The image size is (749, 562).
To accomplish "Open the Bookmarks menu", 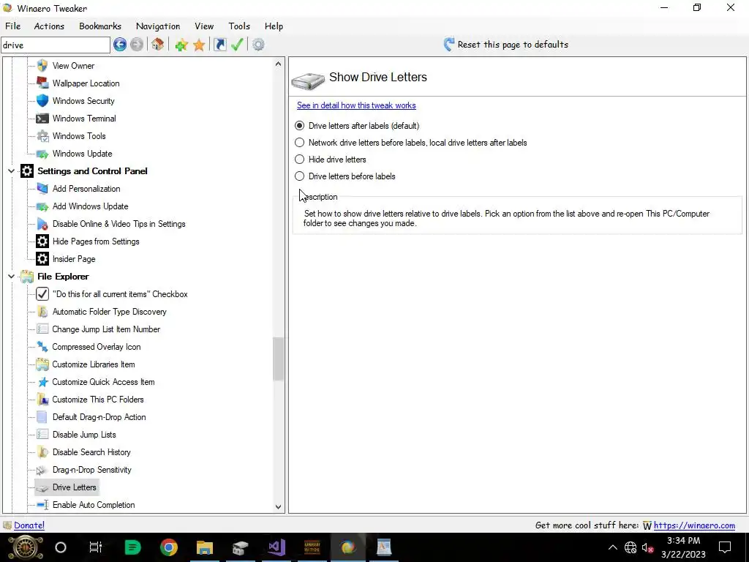I will pyautogui.click(x=100, y=26).
